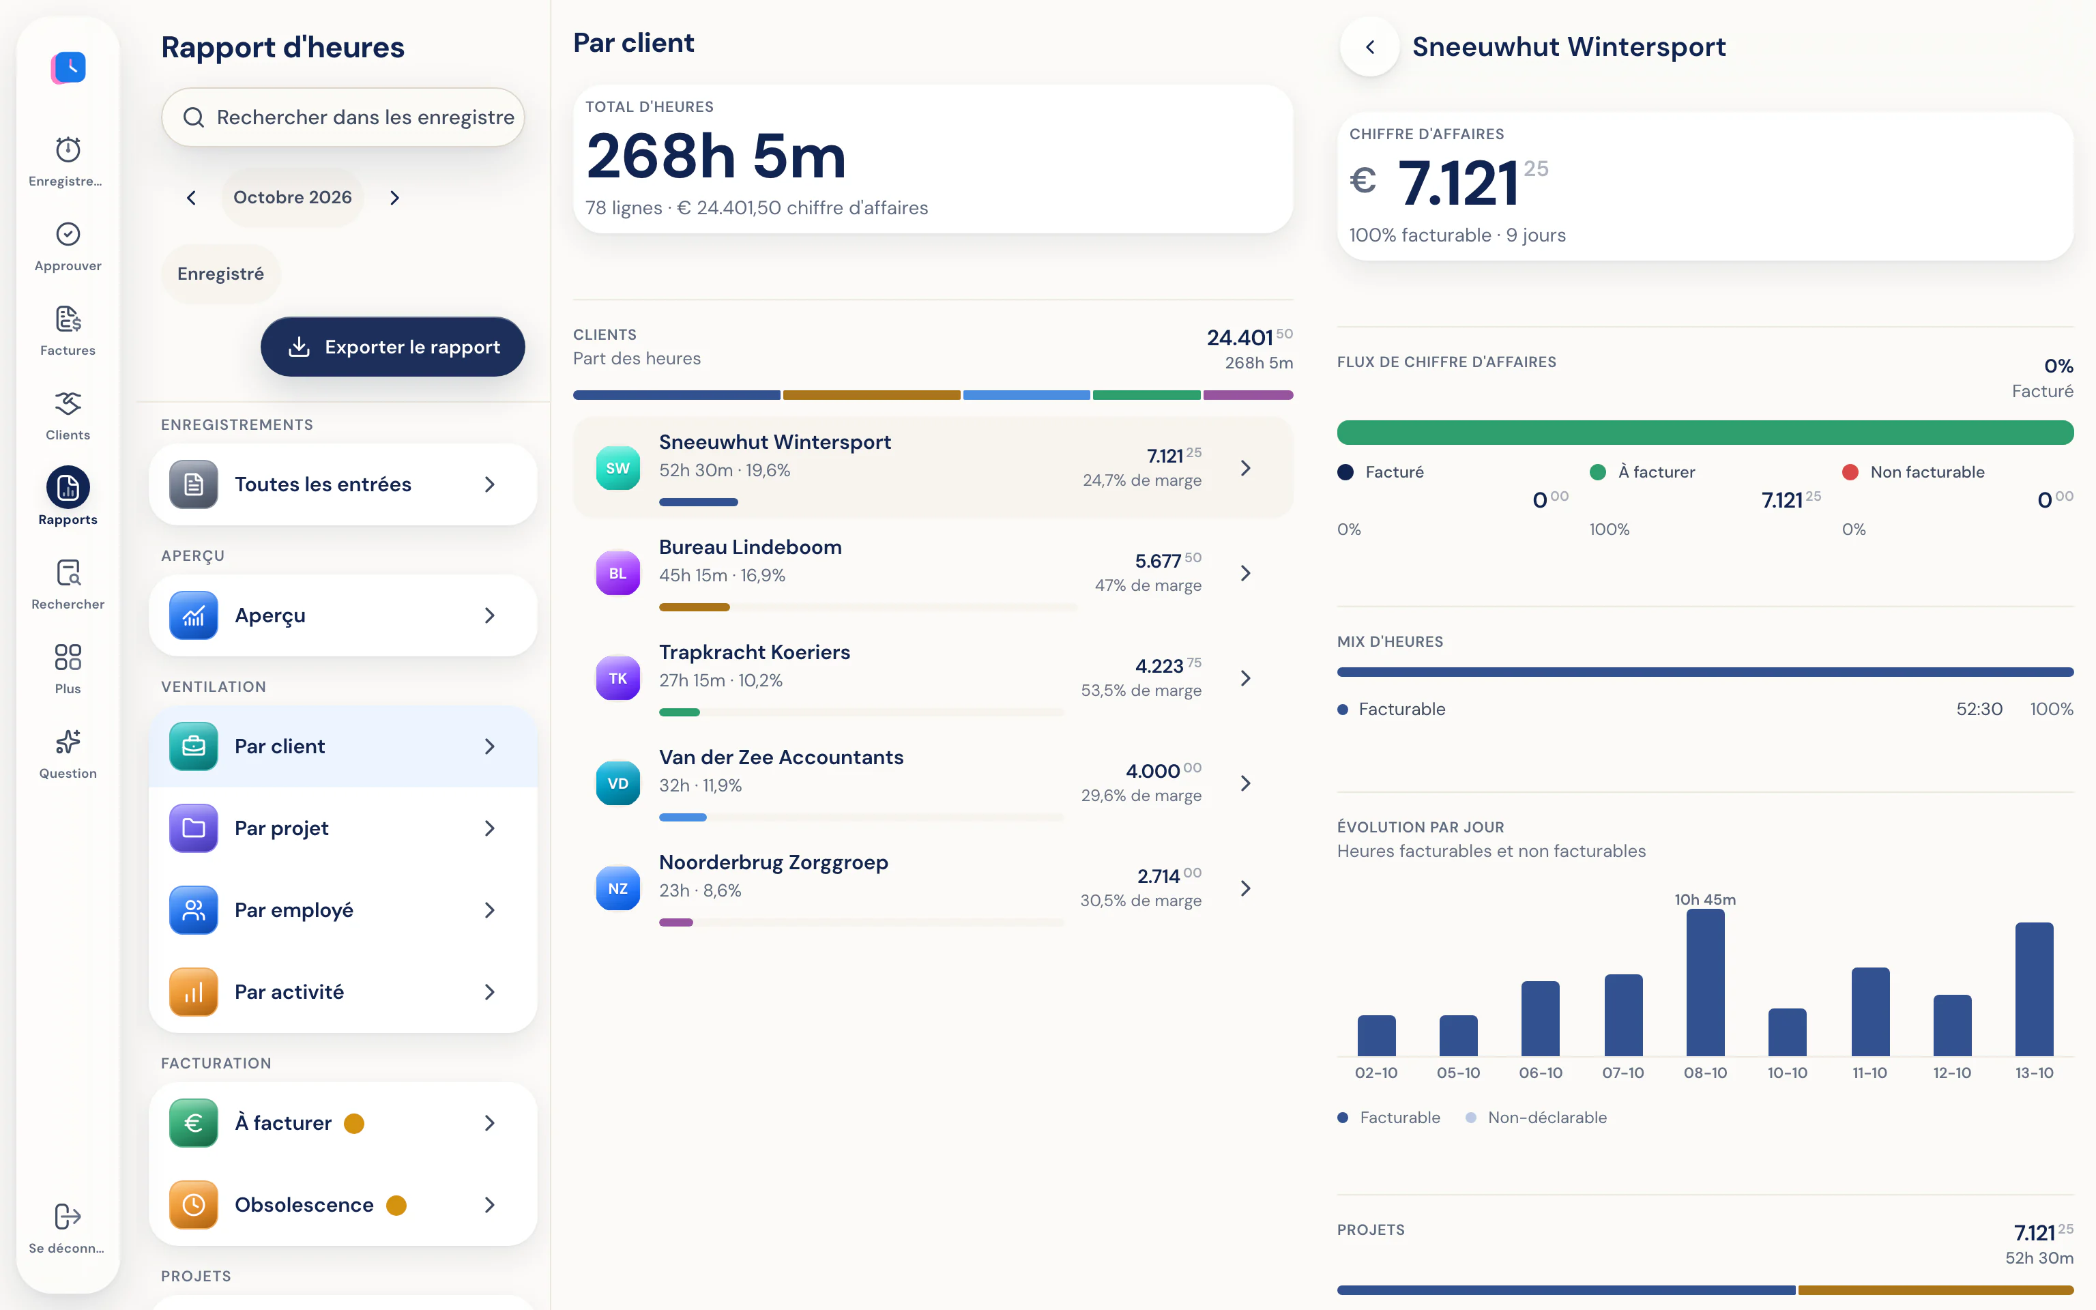Open the Van der Zee Accountants name

click(x=781, y=757)
